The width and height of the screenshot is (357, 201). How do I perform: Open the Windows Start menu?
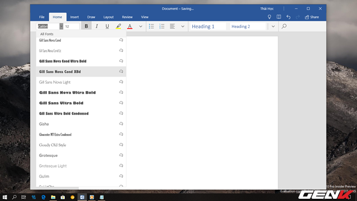coord(4,197)
